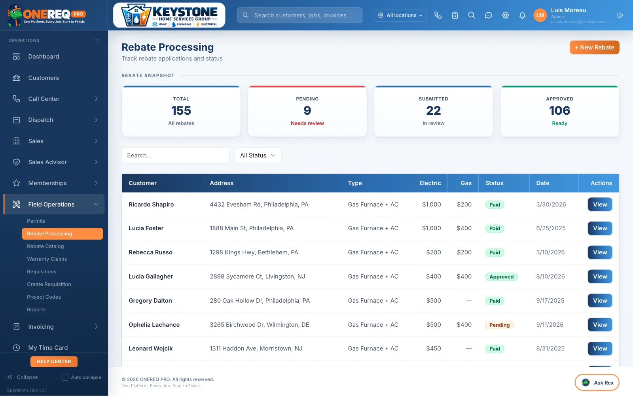Click the Approved rebates card
This screenshot has height=396, width=633.
pos(559,111)
